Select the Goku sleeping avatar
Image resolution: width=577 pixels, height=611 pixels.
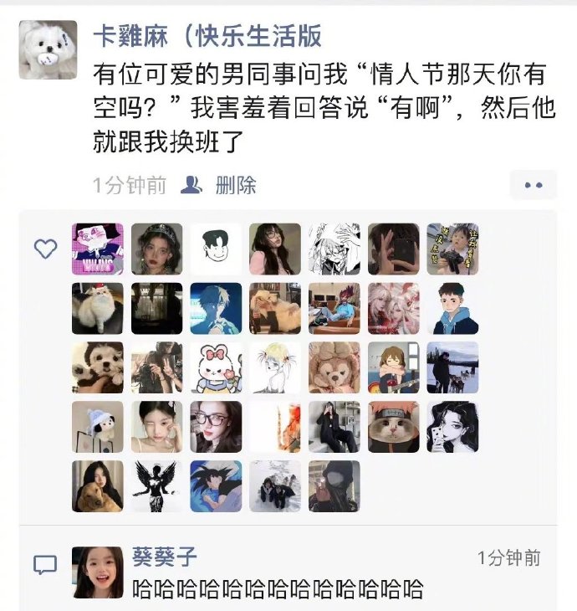tap(216, 486)
